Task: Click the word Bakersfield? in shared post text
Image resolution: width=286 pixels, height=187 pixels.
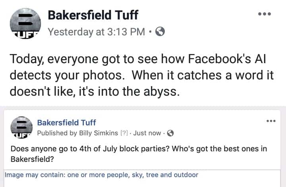Action: point(32,159)
